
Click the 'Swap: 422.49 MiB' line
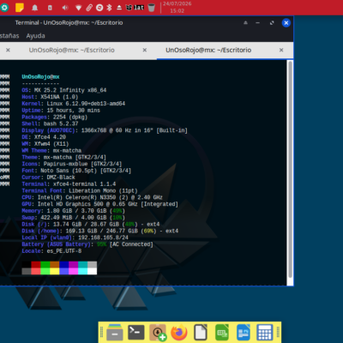point(74,218)
